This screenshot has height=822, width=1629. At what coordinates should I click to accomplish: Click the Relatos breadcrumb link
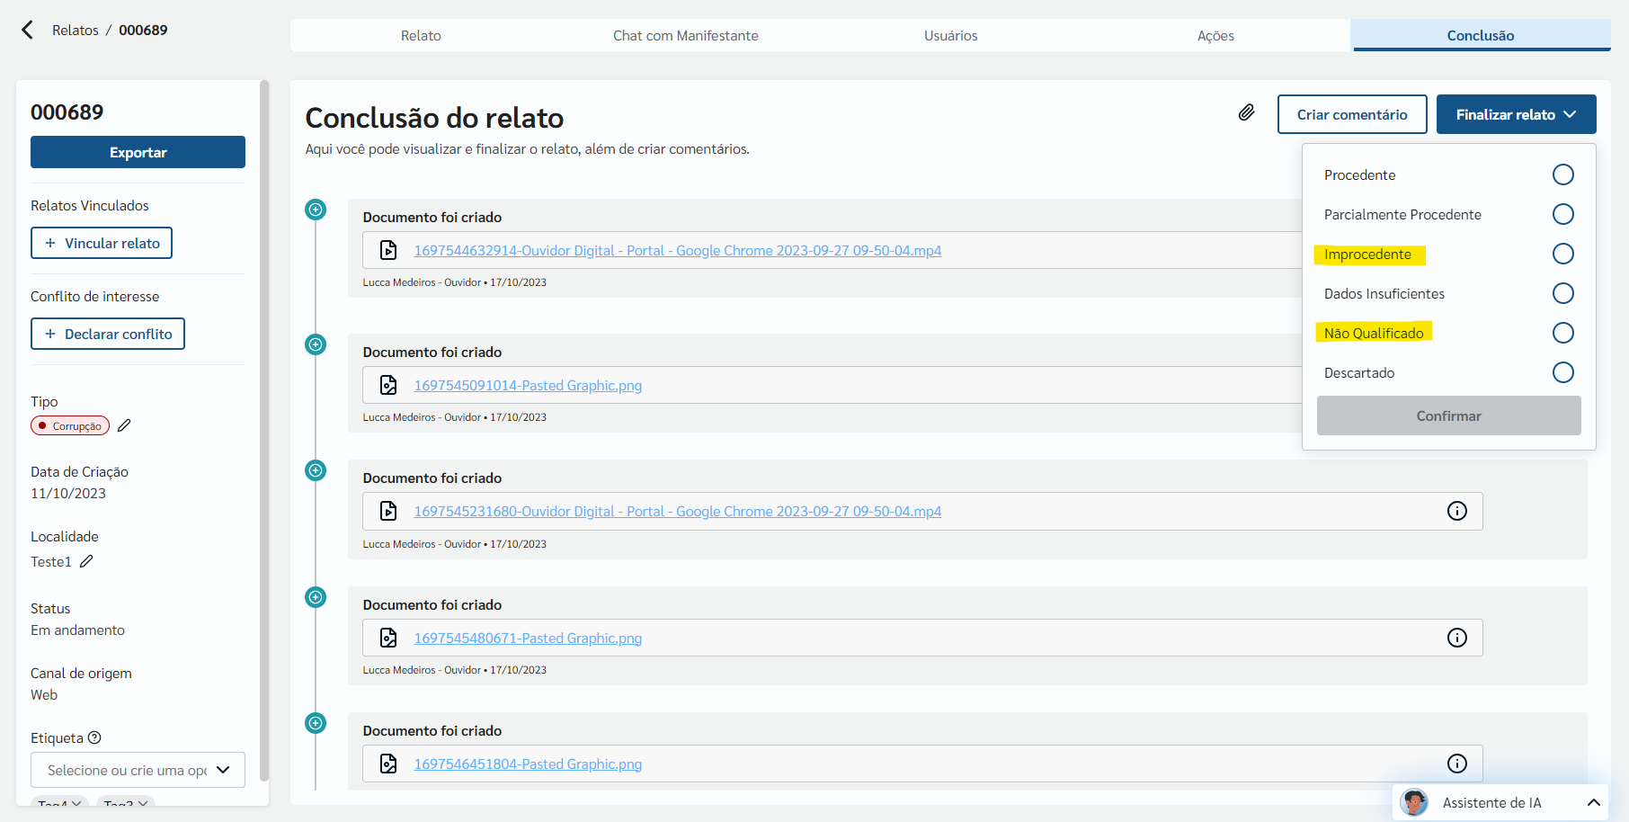point(76,30)
